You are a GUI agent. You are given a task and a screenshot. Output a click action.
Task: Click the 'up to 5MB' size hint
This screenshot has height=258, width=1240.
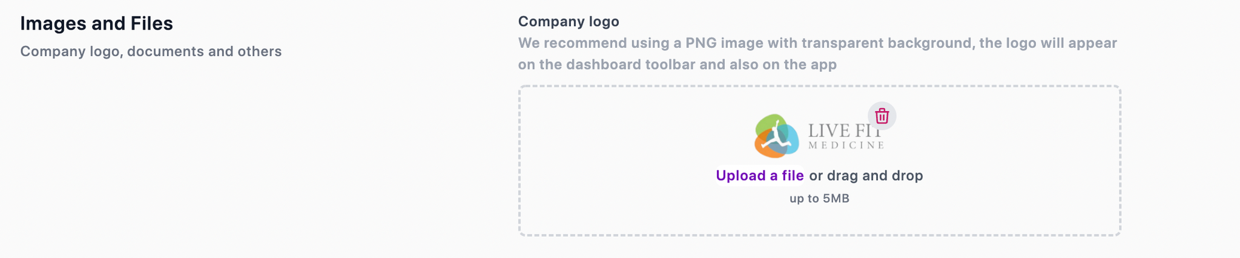[x=819, y=198]
